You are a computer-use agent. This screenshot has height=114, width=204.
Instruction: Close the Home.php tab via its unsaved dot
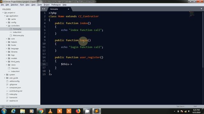[x=69, y=9]
